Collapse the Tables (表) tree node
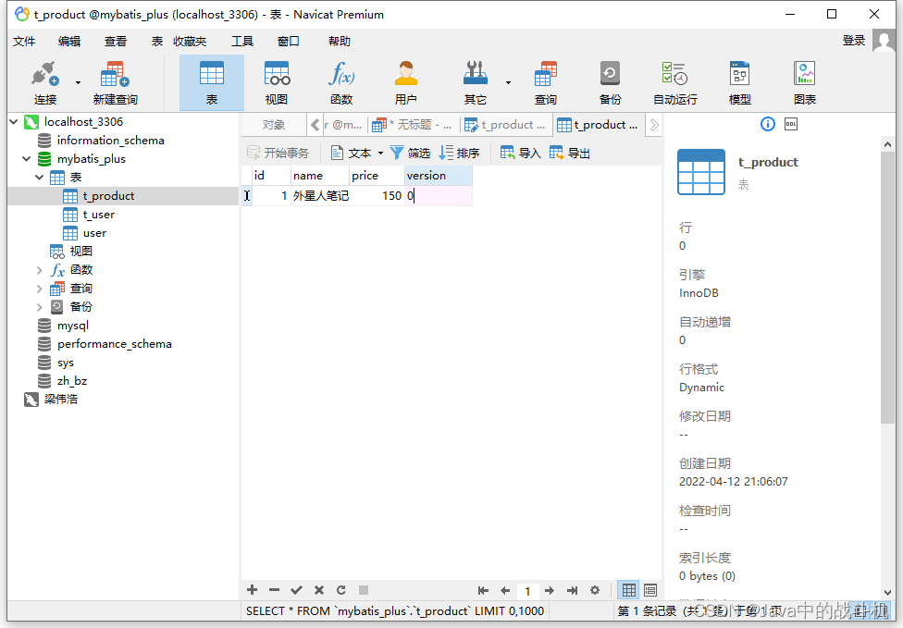The width and height of the screenshot is (903, 628). pyautogui.click(x=39, y=178)
